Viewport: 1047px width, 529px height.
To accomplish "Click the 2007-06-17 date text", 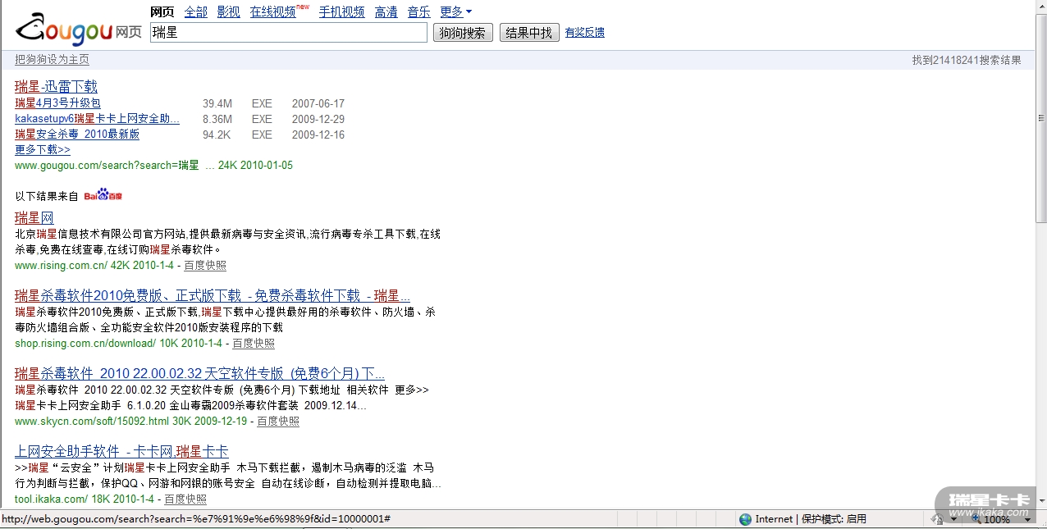I will pyautogui.click(x=318, y=104).
